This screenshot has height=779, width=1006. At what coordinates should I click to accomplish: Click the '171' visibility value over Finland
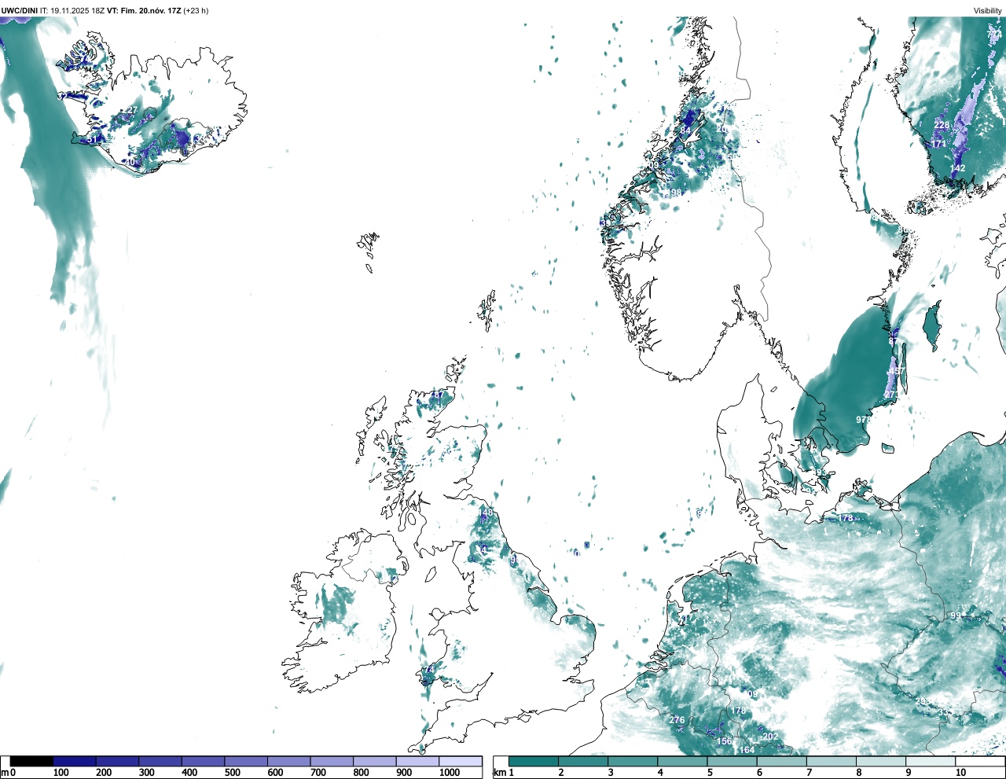(x=939, y=144)
